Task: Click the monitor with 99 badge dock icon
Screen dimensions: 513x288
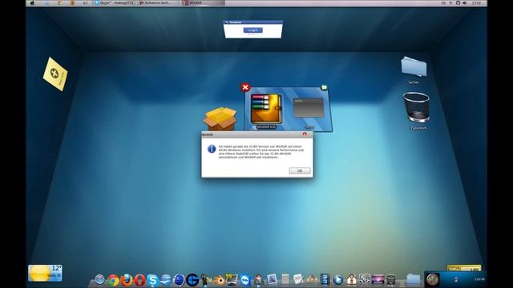Action: 232,279
